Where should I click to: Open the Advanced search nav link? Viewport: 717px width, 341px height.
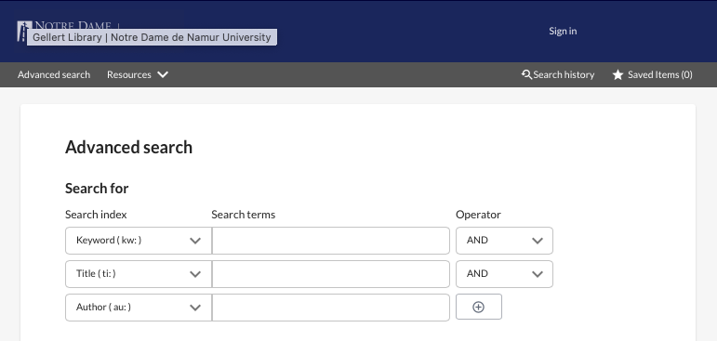coord(54,74)
